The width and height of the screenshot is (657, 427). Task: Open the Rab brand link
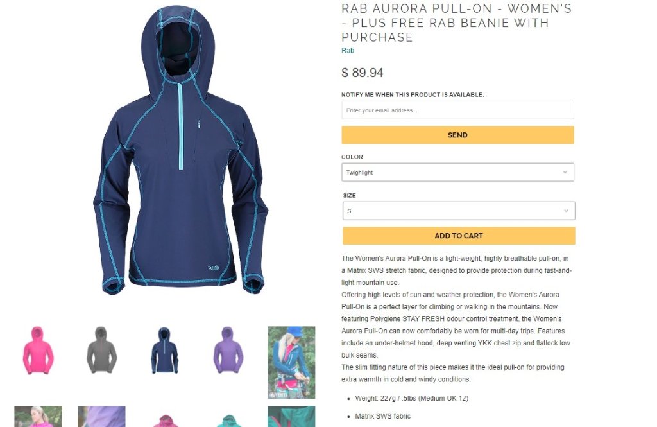348,51
